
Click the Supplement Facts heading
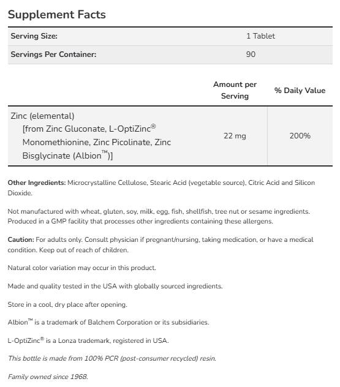(x=57, y=15)
